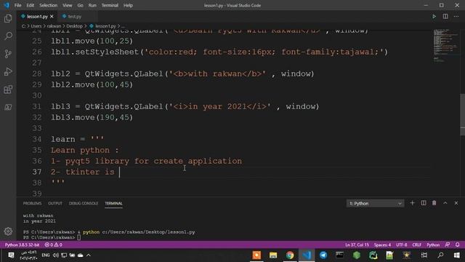Open the Manage settings gear
This screenshot has width=465, height=262.
tap(8, 231)
